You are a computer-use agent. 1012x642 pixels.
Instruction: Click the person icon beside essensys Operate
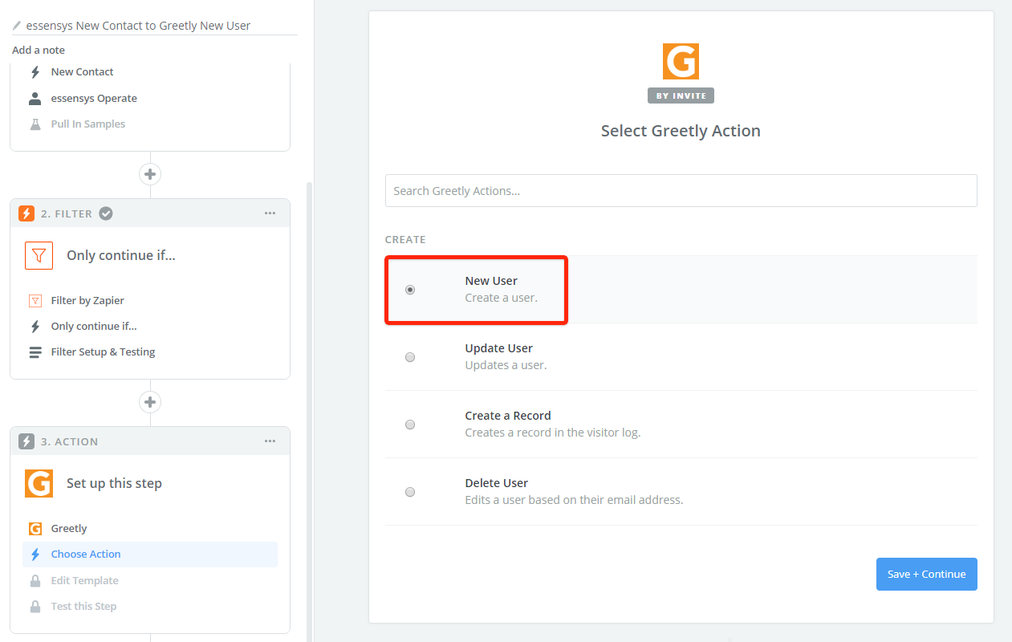(x=35, y=99)
